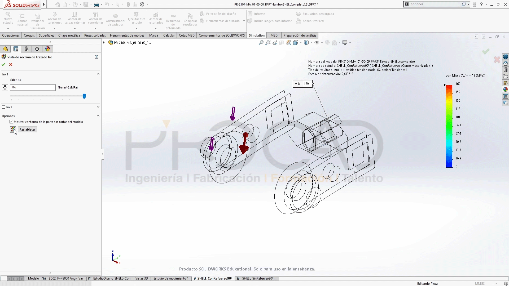
Task: Open the Options gear dropdown arrow
Action: (147, 4)
